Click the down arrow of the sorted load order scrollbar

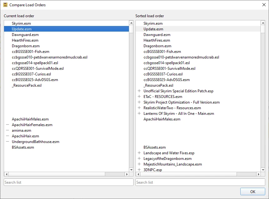pos(263,170)
